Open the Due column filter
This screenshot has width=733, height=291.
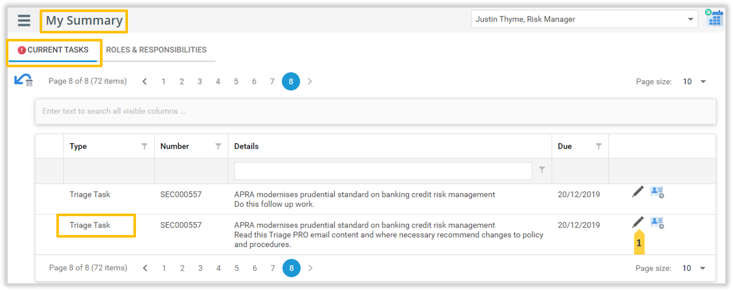pyautogui.click(x=598, y=146)
